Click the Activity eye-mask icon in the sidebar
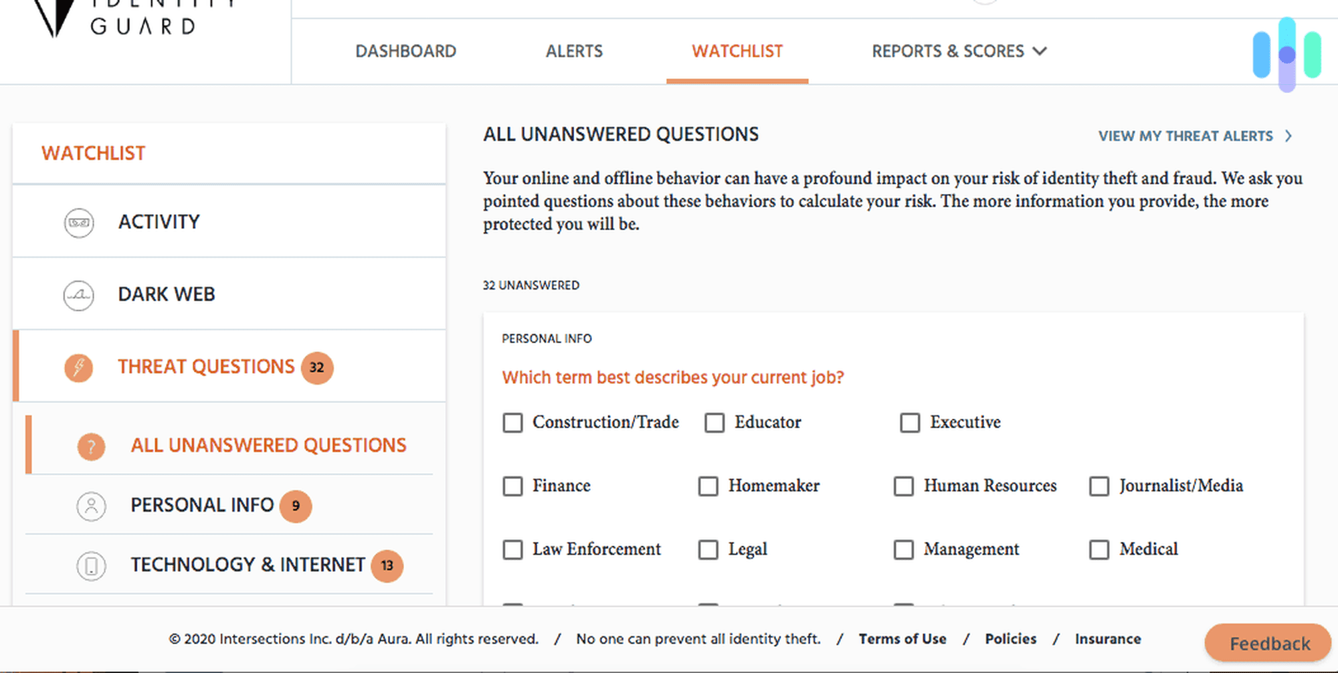This screenshot has width=1338, height=673. 78,223
